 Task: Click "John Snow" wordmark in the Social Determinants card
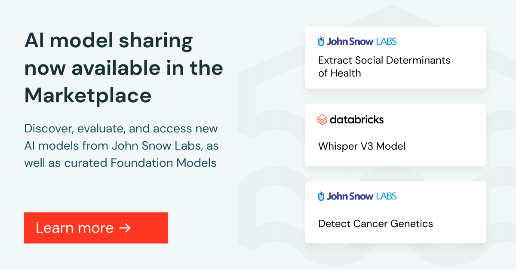pyautogui.click(x=349, y=42)
